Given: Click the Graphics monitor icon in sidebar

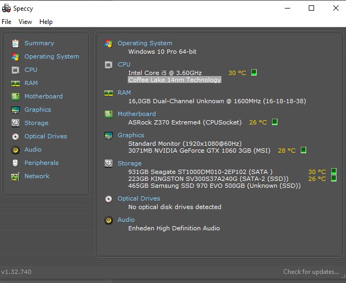Looking at the screenshot, I should tap(15, 110).
